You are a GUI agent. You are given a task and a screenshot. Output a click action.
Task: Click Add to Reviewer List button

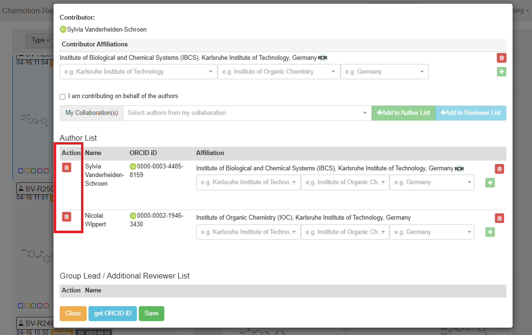tap(470, 113)
